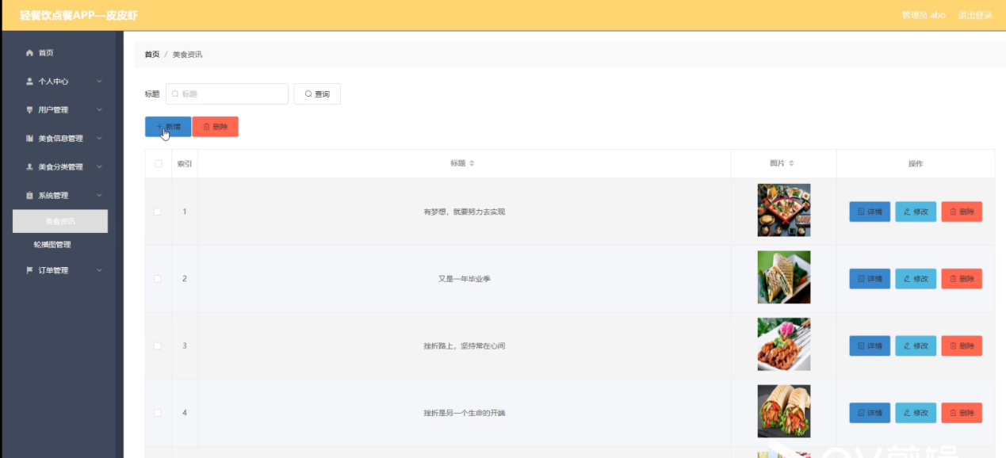Open the 用户管理 sidebar menu
Image resolution: width=1006 pixels, height=458 pixels.
60,110
